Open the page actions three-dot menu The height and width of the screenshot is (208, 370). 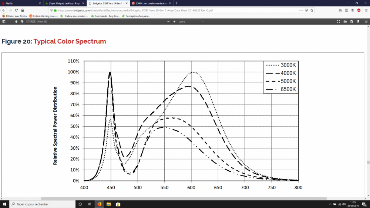pyautogui.click(x=301, y=10)
